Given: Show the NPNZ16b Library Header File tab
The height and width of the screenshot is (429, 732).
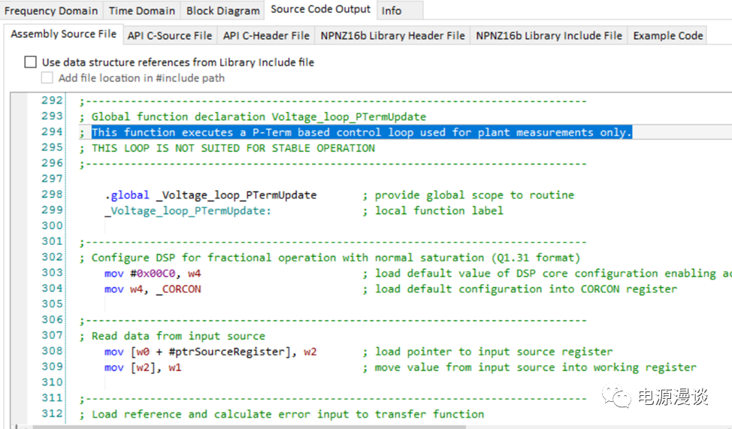Looking at the screenshot, I should [392, 35].
